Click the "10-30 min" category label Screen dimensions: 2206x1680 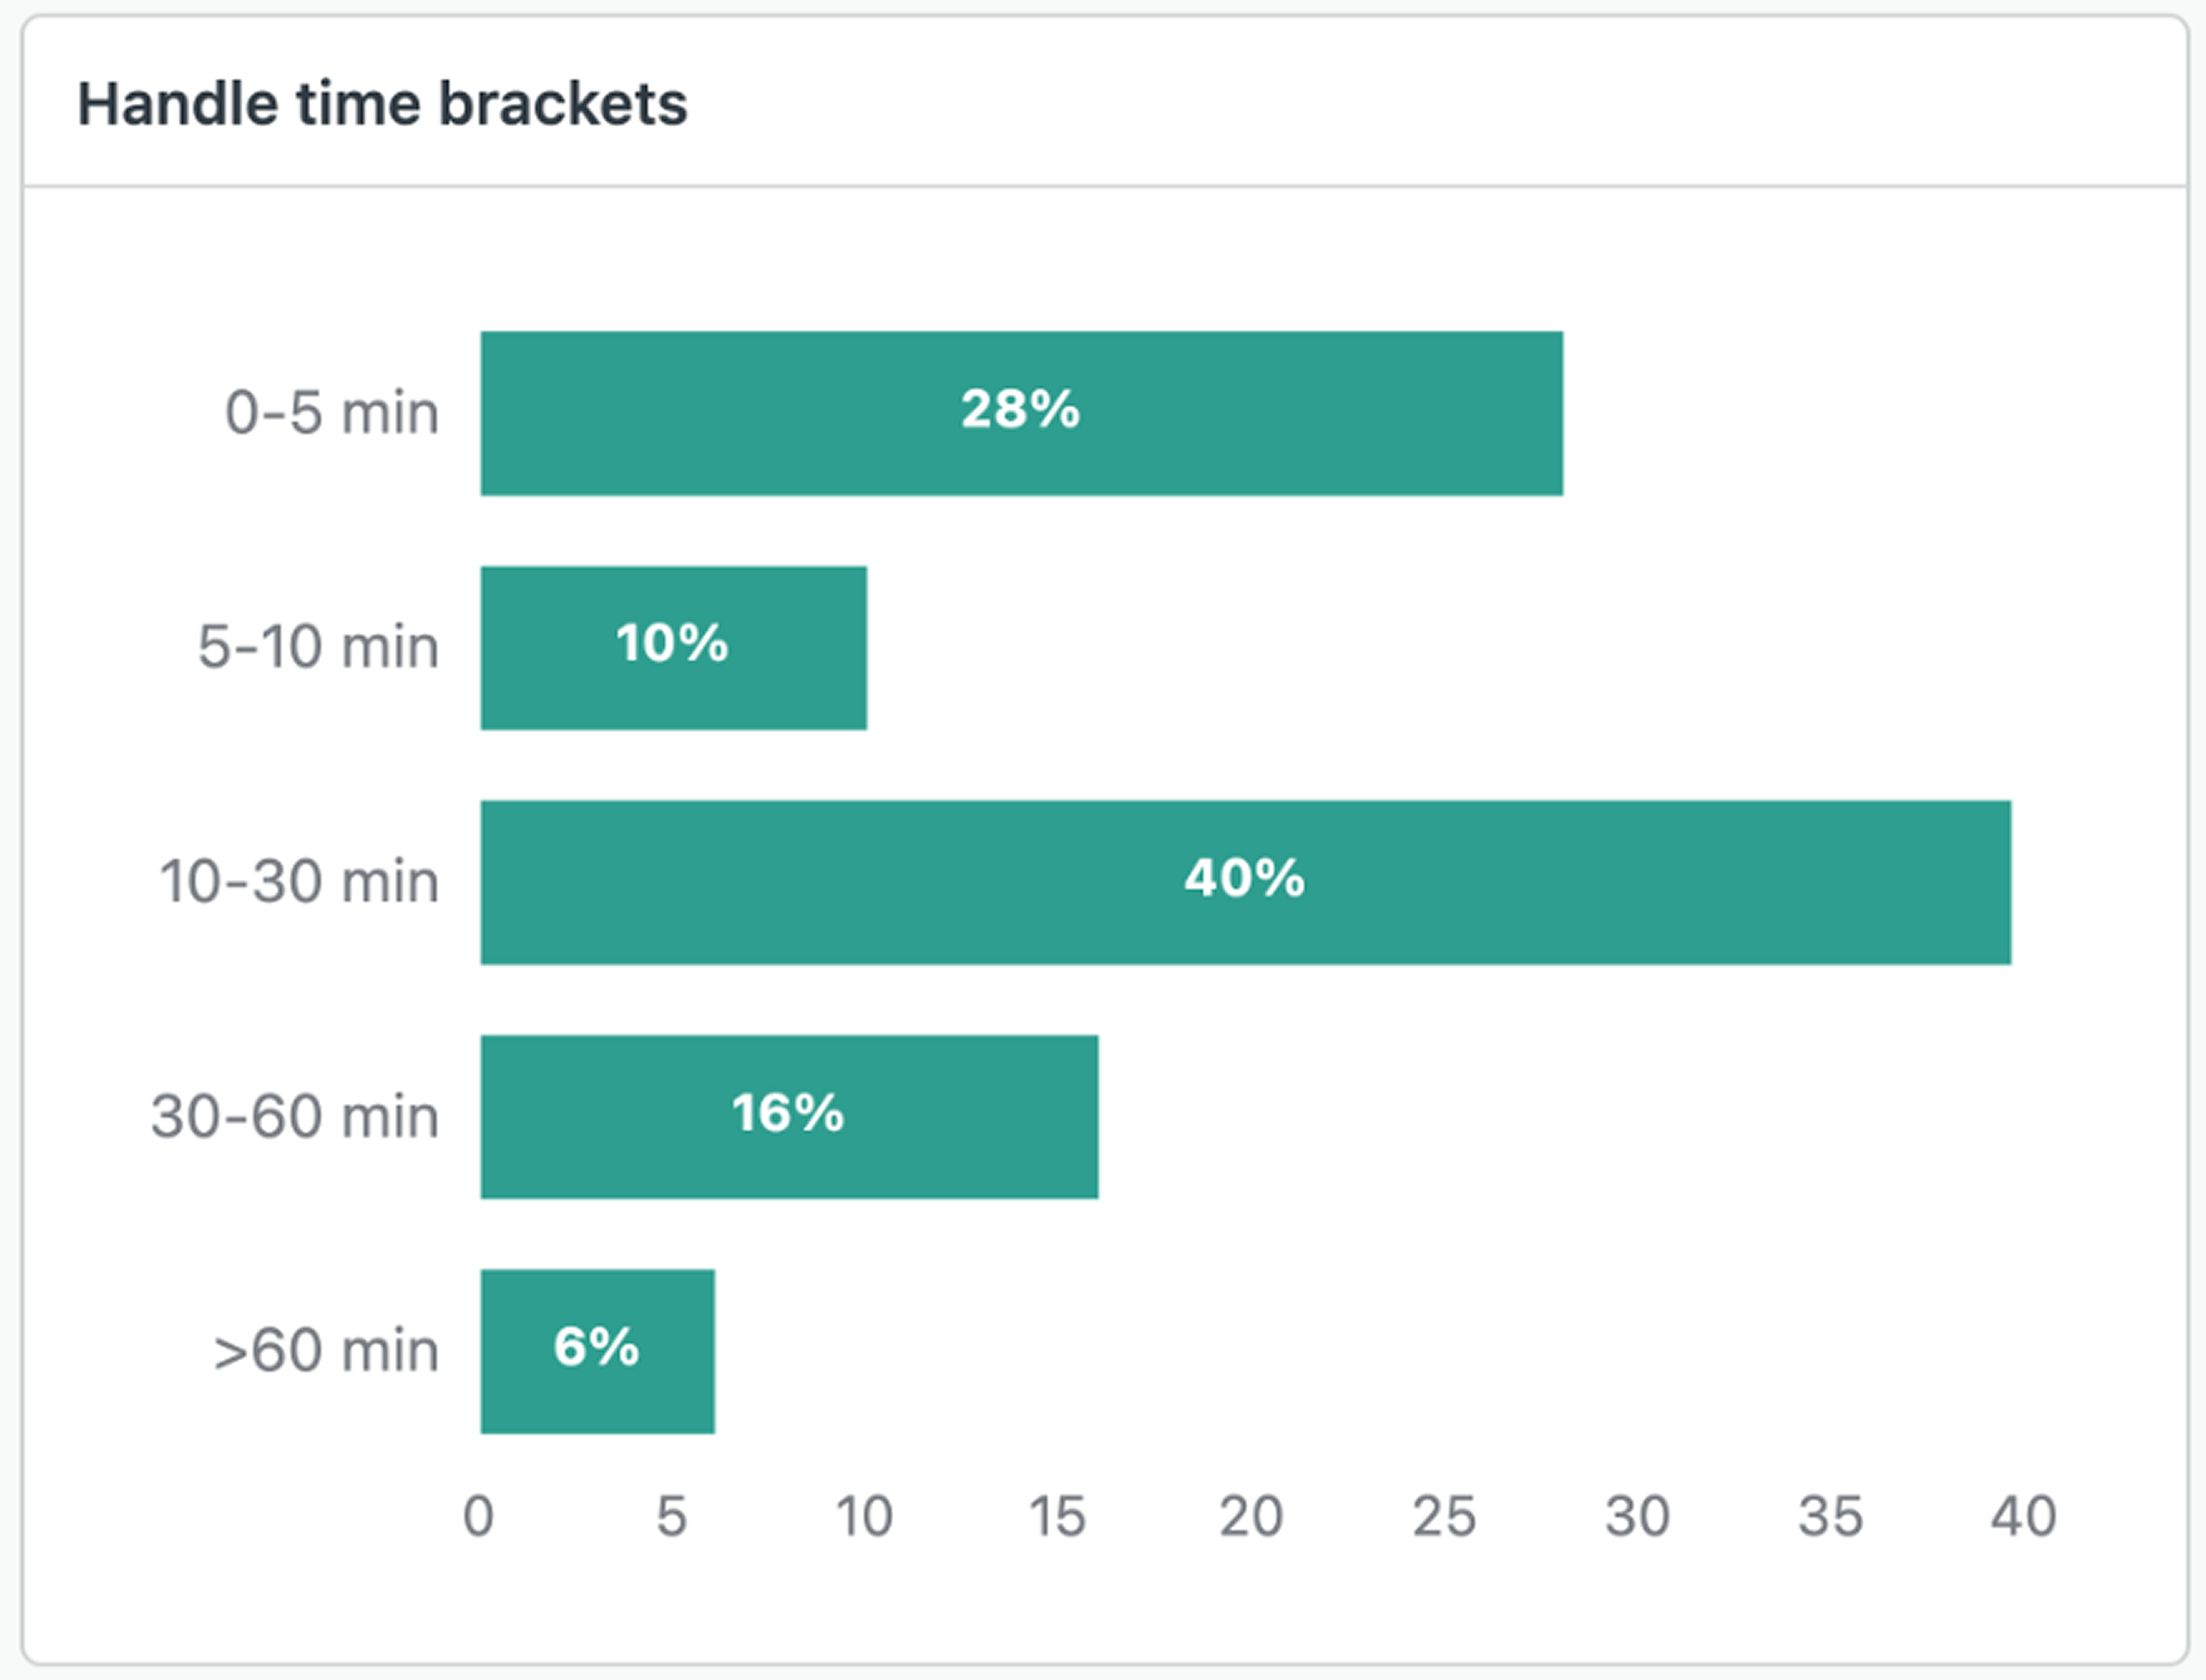click(x=299, y=882)
